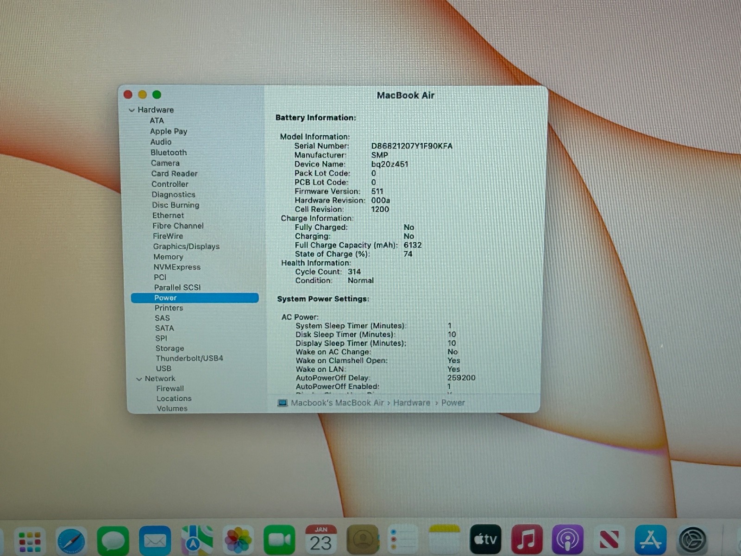Select Locations under Network
Viewport: 741px width, 556px height.
(174, 398)
